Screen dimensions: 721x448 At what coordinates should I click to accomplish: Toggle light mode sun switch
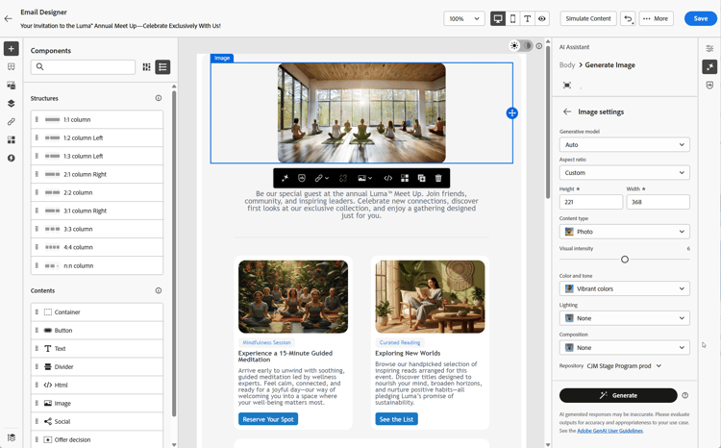(x=514, y=45)
